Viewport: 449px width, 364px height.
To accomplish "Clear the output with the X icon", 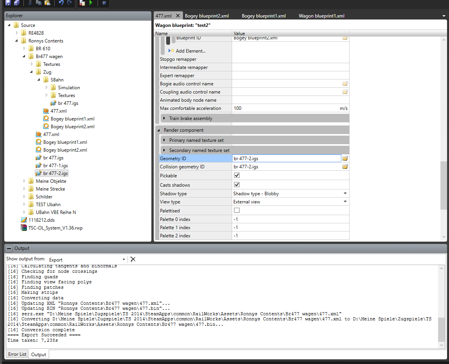I will click(x=133, y=259).
